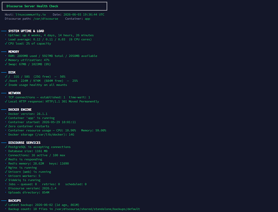Click the 'Uploads directory: 854M' line
Screen dimensions: 278x212
[29, 192]
